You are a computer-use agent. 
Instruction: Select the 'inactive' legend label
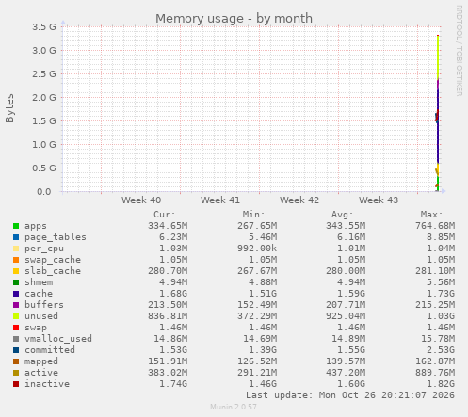tap(47, 384)
